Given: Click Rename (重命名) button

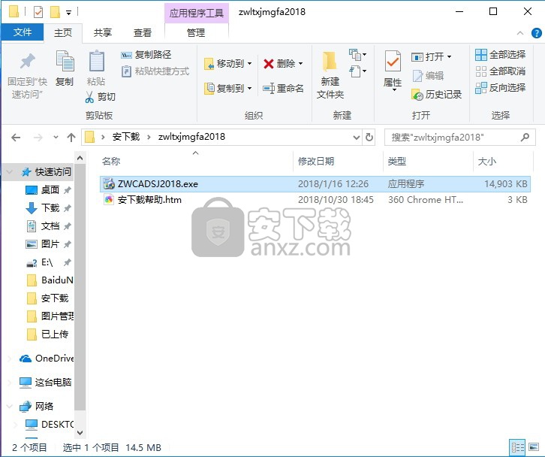Looking at the screenshot, I should pos(283,89).
